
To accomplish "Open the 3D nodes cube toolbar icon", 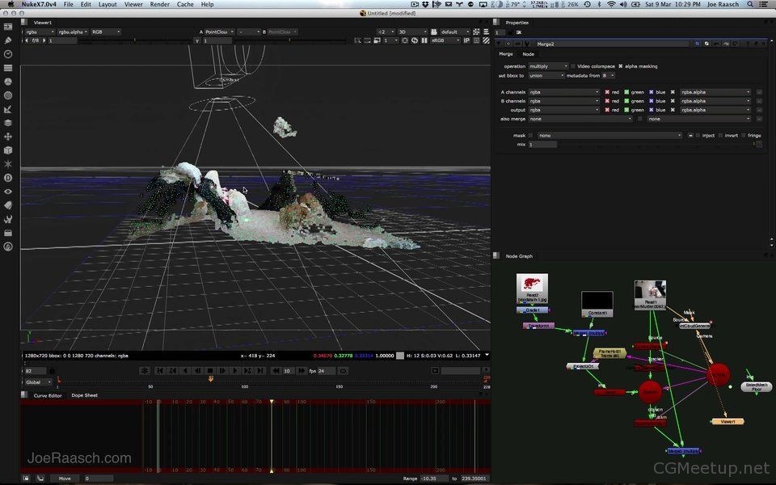I will 8,150.
